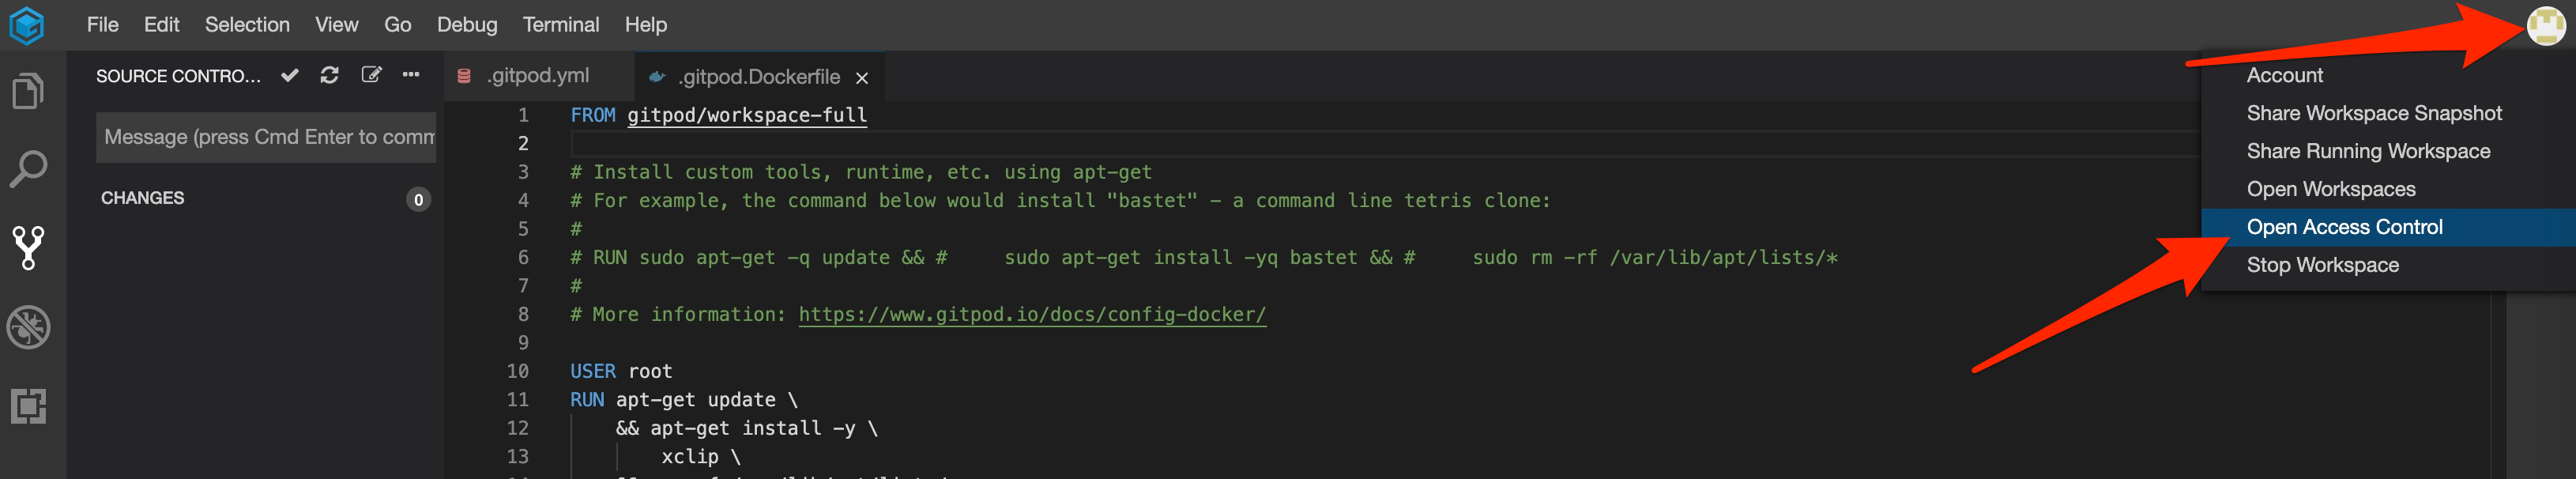This screenshot has width=2576, height=479.
Task: Open the Explorer files icon in sidebar
Action: click(28, 91)
